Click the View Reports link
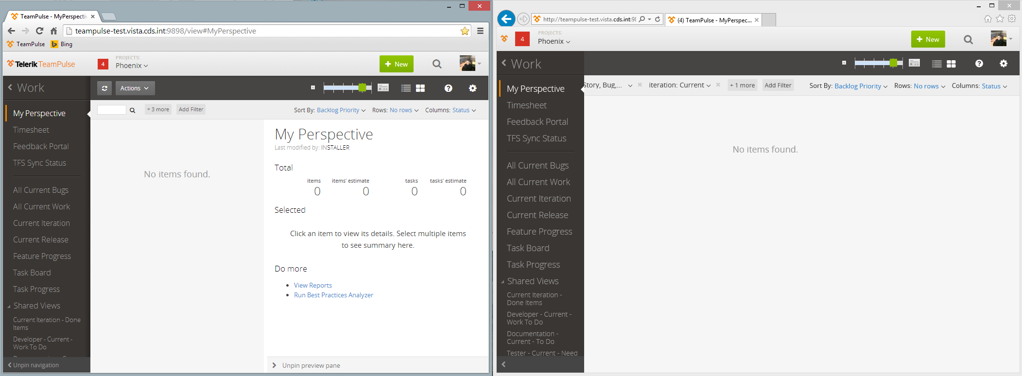Image resolution: width=1022 pixels, height=376 pixels. [x=313, y=285]
